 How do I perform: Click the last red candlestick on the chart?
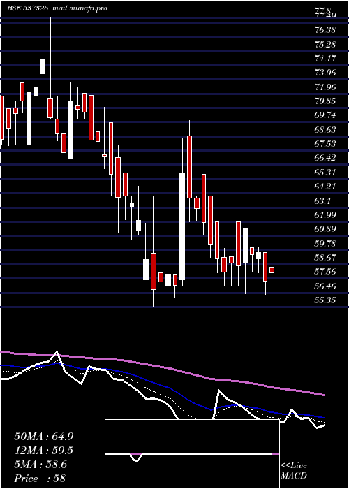click(x=272, y=270)
